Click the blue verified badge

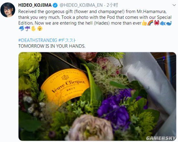55,5
